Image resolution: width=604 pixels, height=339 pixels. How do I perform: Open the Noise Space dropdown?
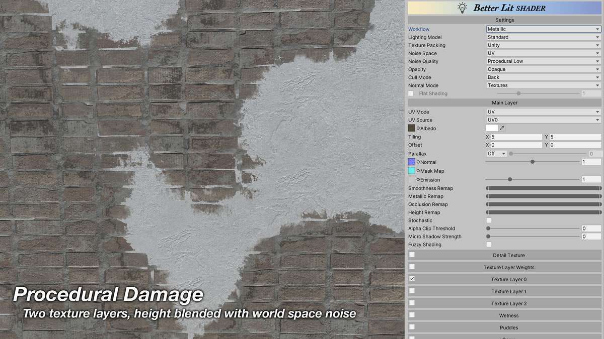544,53
